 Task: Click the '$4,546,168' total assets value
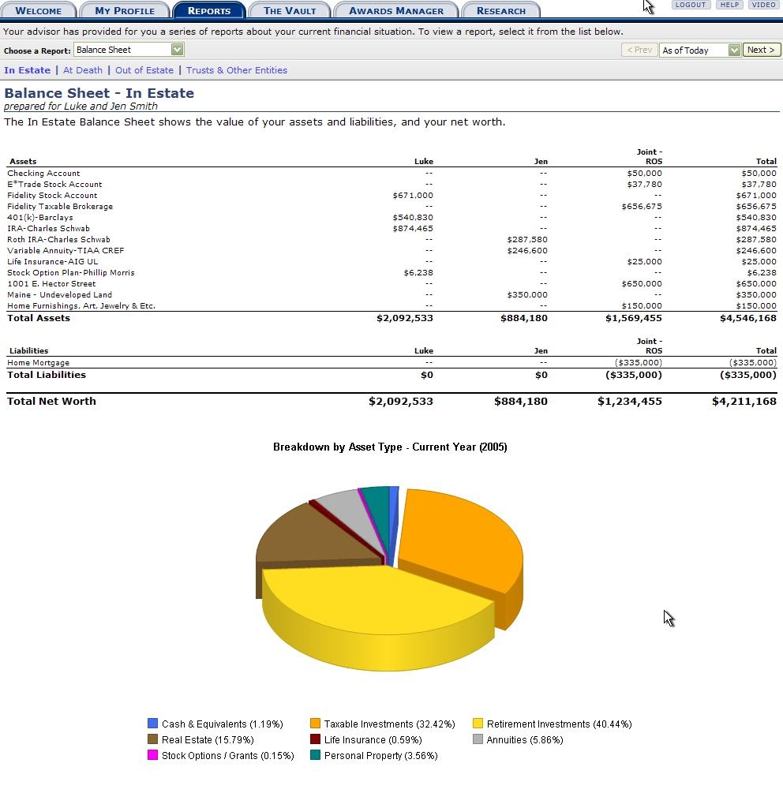748,318
